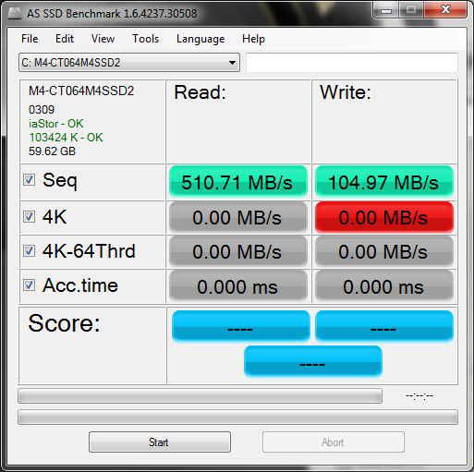Maximize the AS SSD Benchmark window
This screenshot has width=474, height=472.
(x=411, y=10)
